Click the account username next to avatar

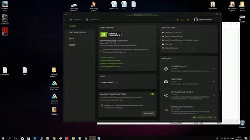pos(205,19)
